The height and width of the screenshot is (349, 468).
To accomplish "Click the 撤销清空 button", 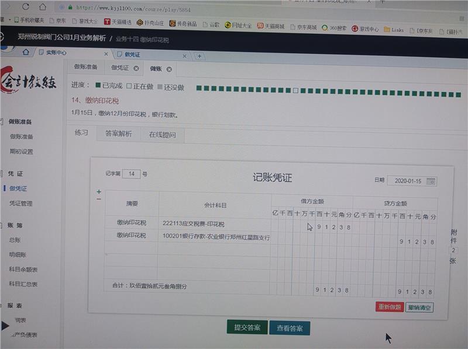I will click(419, 307).
